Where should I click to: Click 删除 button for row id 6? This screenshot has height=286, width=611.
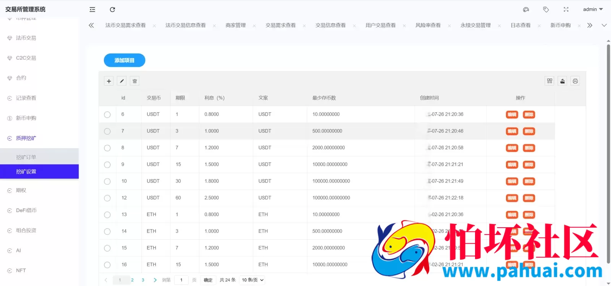coord(529,115)
